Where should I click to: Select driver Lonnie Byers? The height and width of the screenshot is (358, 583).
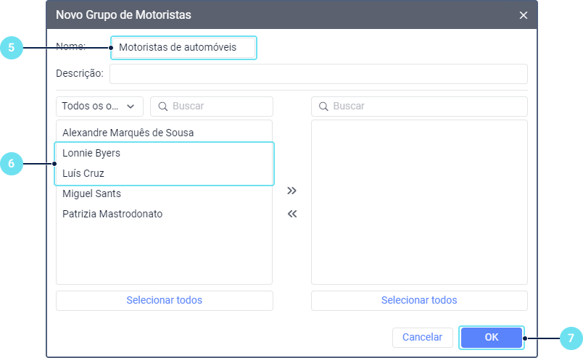tap(91, 154)
